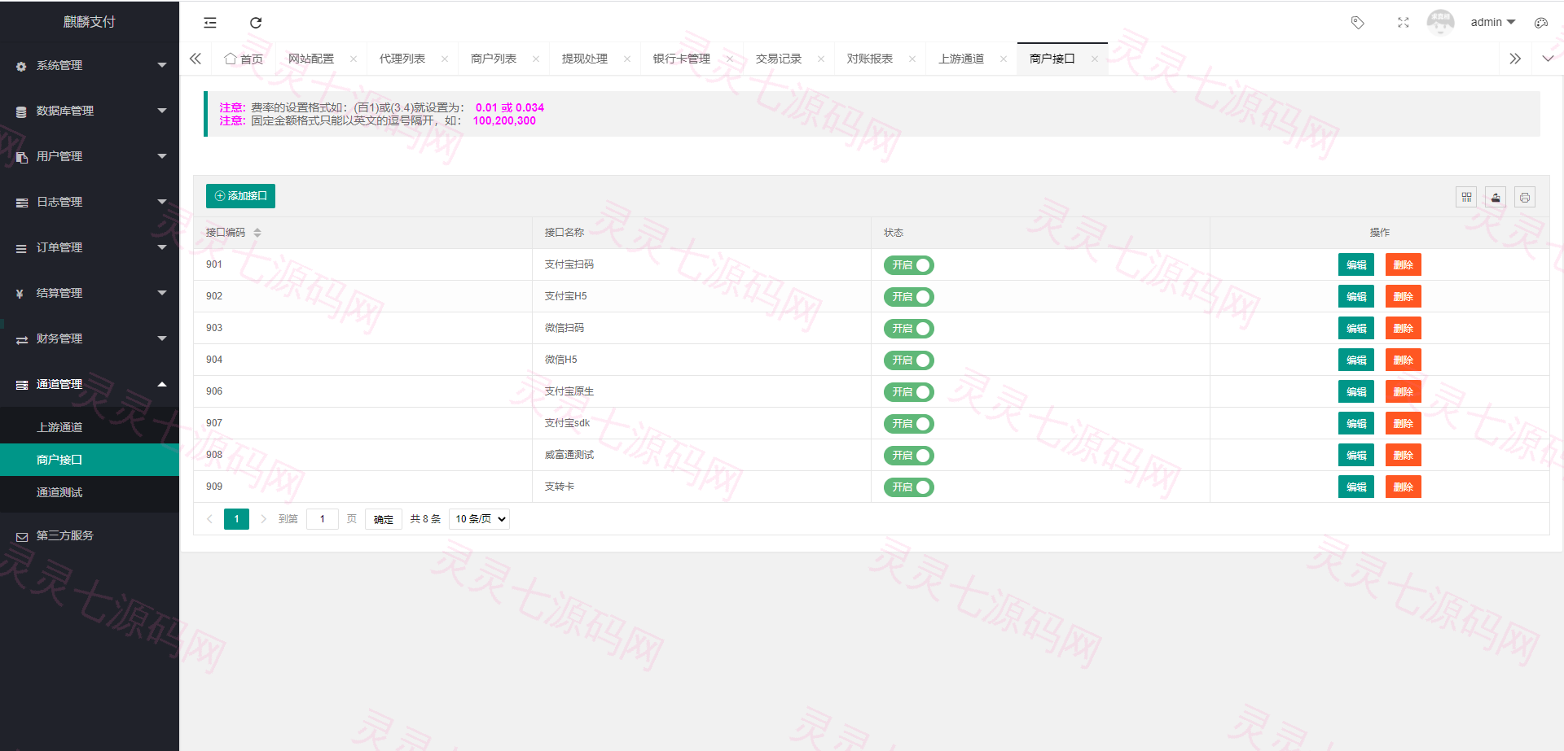Open 第三方服务 in the sidebar
The width and height of the screenshot is (1564, 751).
coord(90,535)
